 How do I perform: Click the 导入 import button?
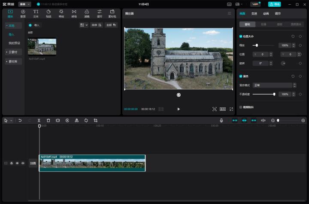[34, 25]
